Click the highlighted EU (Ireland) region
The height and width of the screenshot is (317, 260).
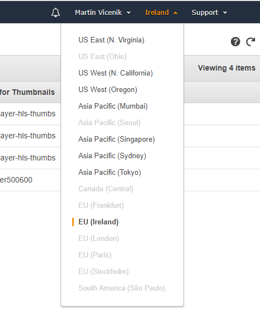pyautogui.click(x=99, y=222)
